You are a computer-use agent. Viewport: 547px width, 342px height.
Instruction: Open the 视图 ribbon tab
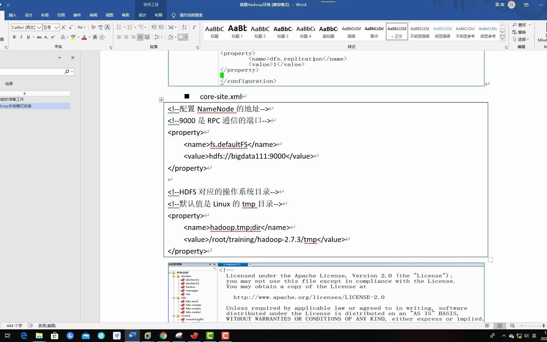pyautogui.click(x=109, y=15)
